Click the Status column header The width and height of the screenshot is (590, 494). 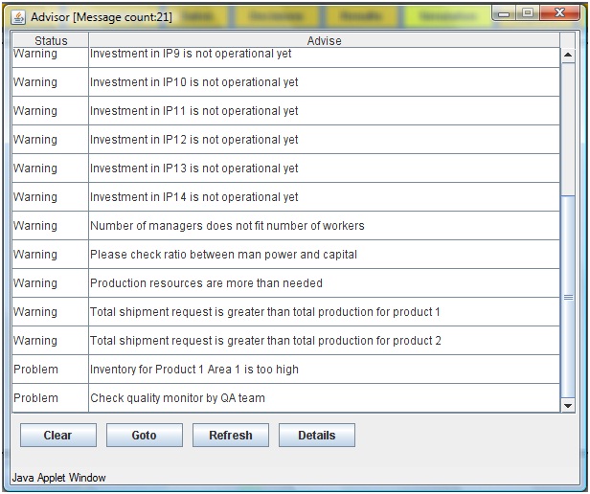[x=51, y=41]
